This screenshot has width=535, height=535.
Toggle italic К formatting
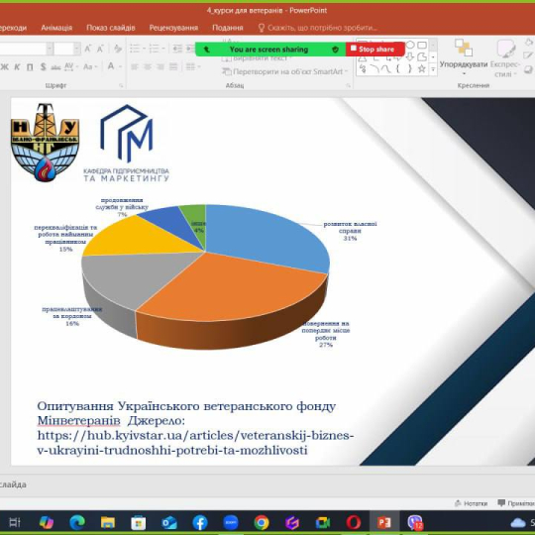point(17,67)
